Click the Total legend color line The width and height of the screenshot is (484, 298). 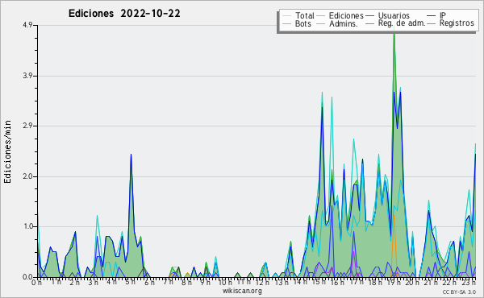click(287, 16)
